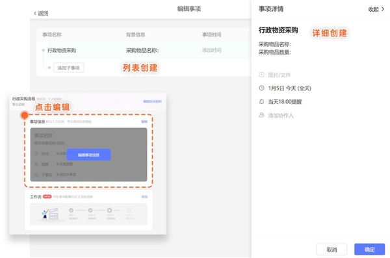Viewport: 390px width, 258px height.
Task: Open the 当天18:00提醒 reminder setting
Action: coord(285,102)
